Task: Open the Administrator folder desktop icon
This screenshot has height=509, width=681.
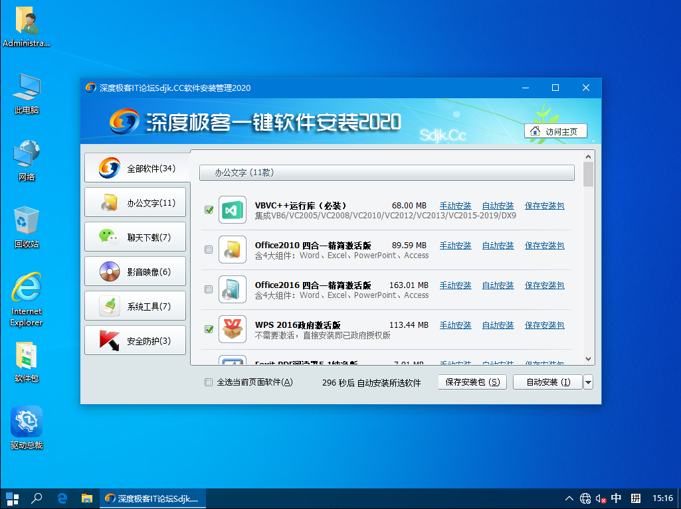Action: 27,26
